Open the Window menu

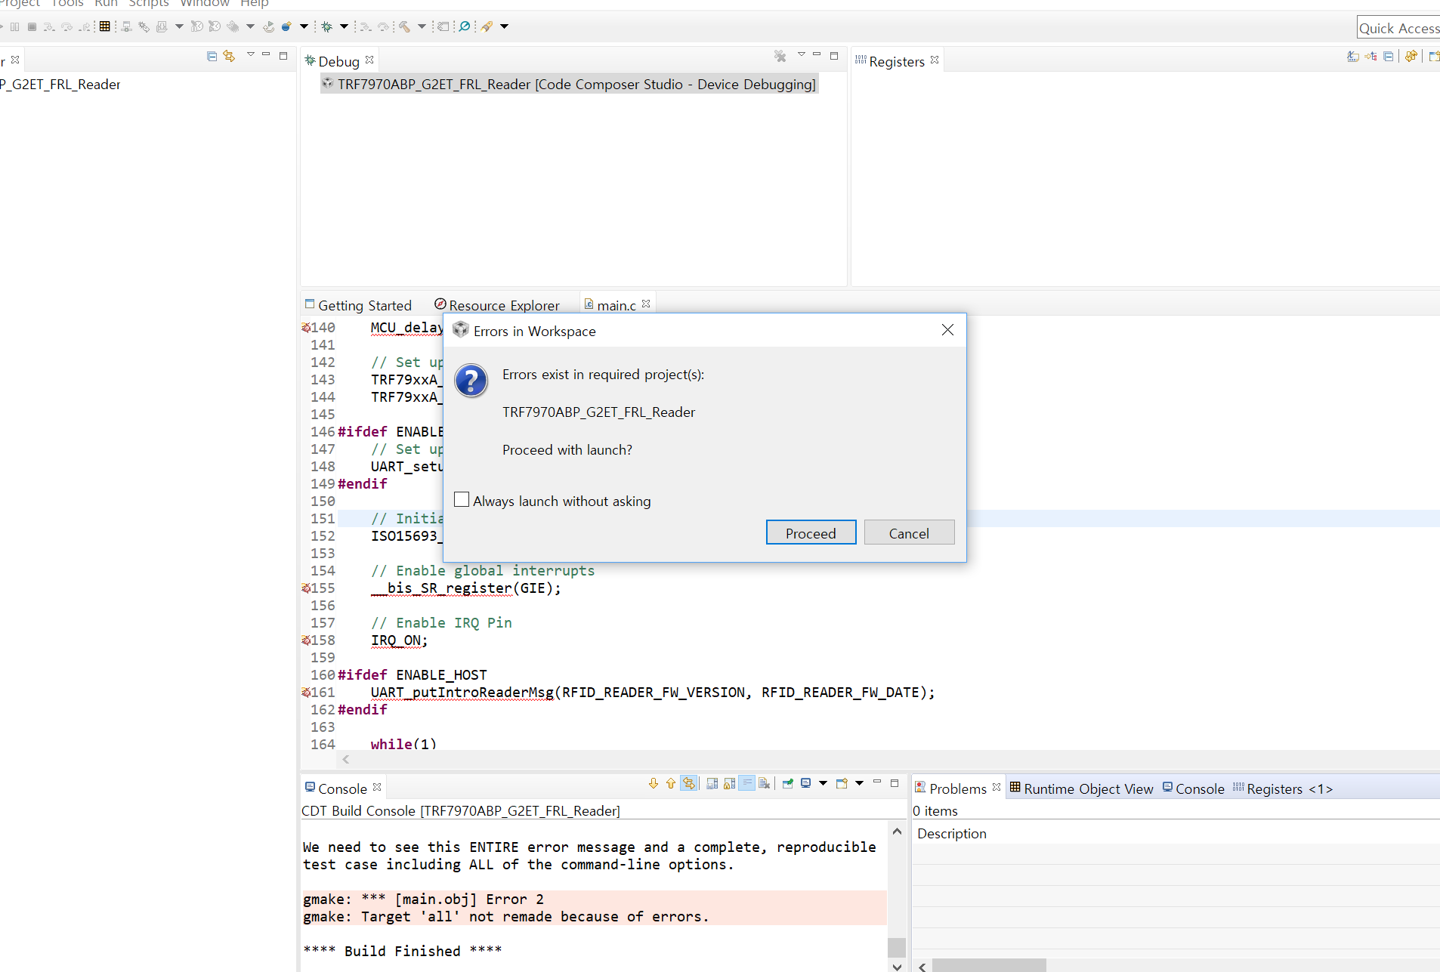[205, 4]
